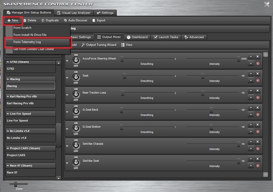Click the Delete trash icon button
Screen dimensions: 273x192
coord(30,20)
